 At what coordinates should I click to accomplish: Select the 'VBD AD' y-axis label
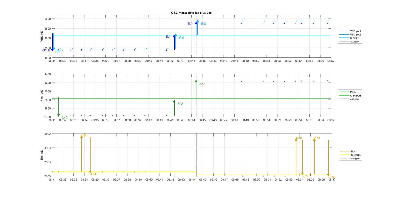click(x=42, y=36)
